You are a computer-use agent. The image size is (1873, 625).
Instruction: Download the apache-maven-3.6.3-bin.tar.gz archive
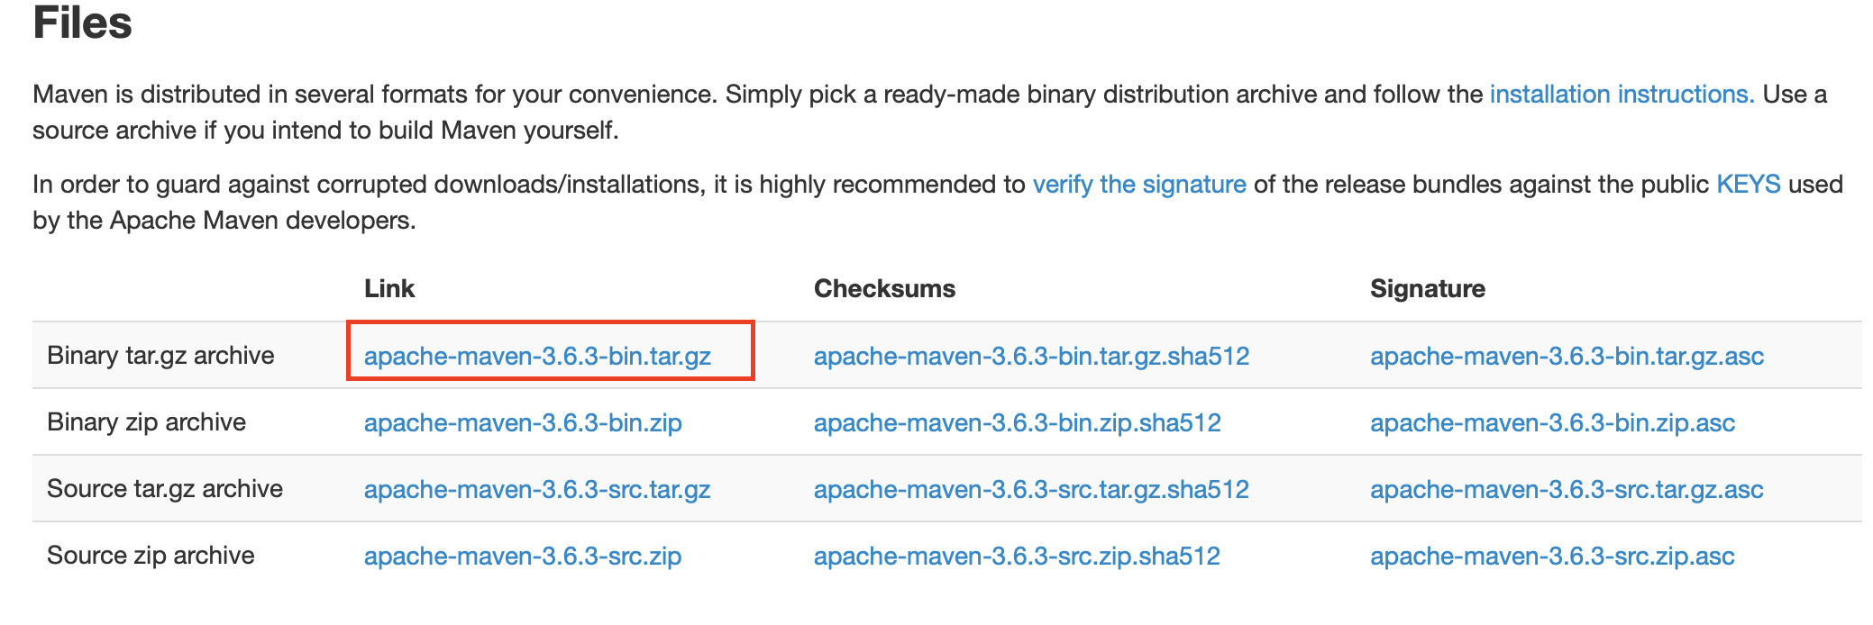coord(538,355)
